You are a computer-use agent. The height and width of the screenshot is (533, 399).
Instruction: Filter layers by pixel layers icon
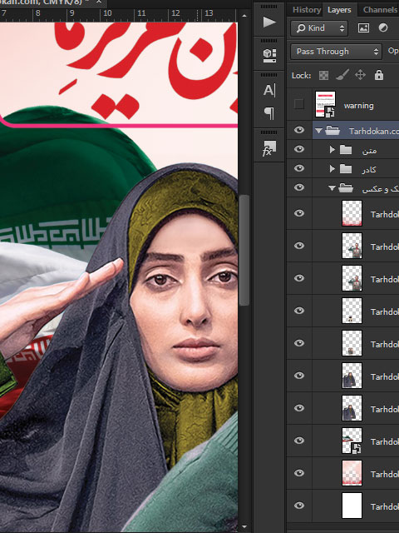click(363, 27)
